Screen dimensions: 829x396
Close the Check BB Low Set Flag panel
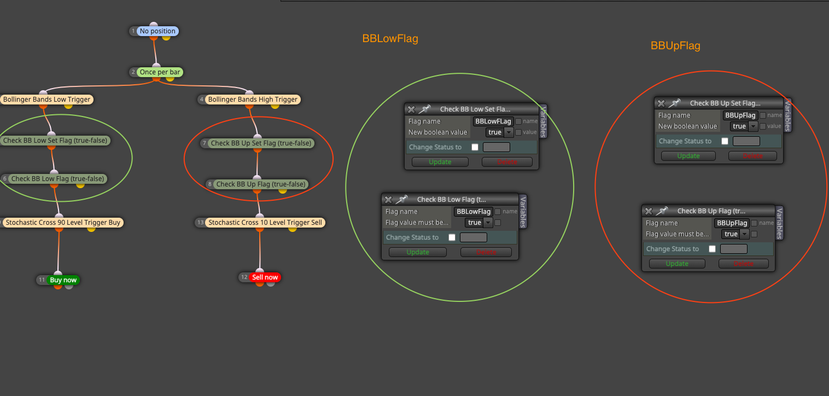point(411,109)
